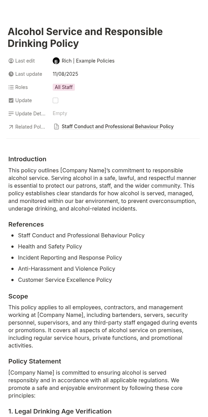Click the Update Details text icon
Screen dimensions: 208x417
click(x=11, y=114)
